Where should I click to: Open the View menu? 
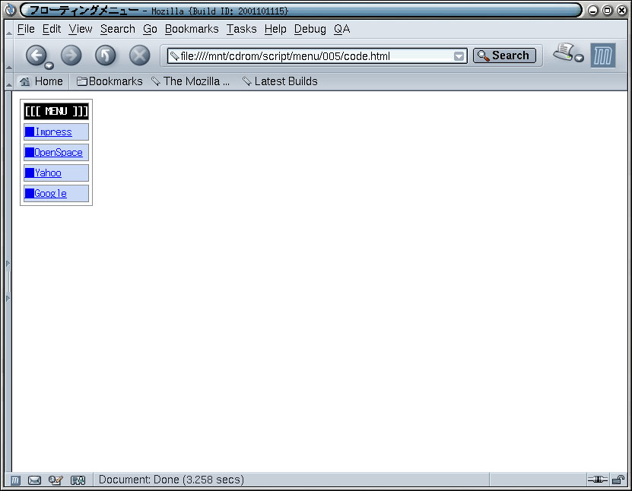81,29
